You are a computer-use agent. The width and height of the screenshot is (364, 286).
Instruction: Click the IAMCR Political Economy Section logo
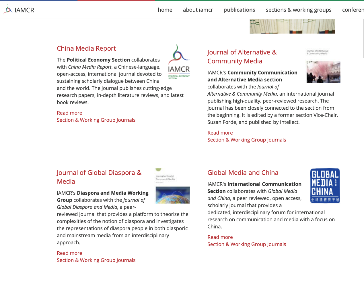(x=179, y=62)
